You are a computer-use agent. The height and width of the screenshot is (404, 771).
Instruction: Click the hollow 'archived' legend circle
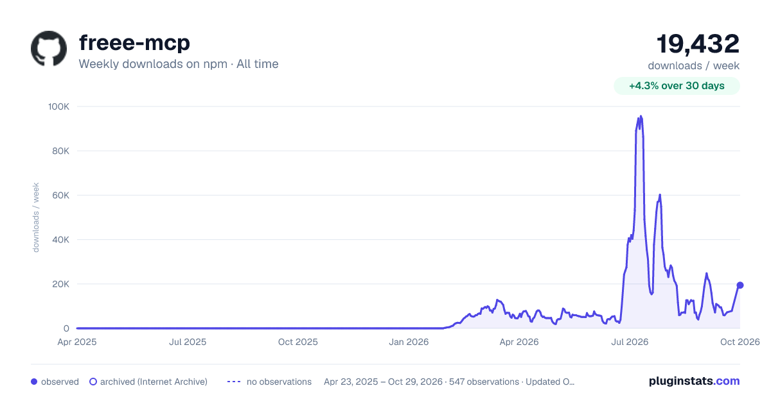point(93,382)
